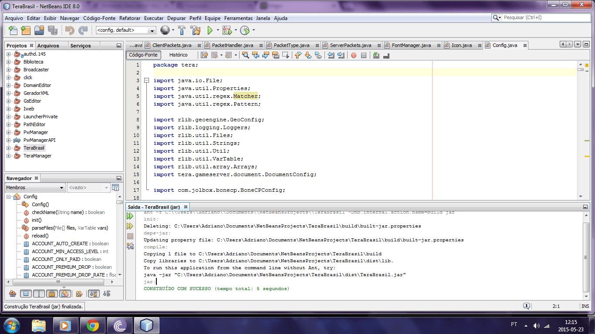Click the New Project toolbar icon
595x334 pixels.
click(26, 30)
